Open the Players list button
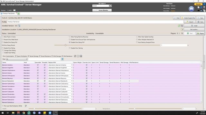 200,33
